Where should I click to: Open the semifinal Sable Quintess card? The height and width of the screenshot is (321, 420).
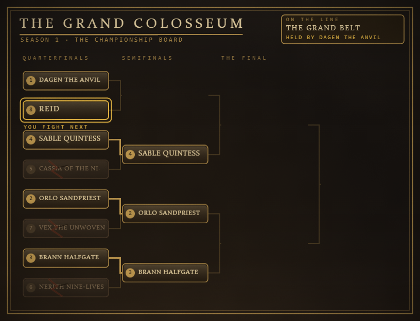coord(165,154)
